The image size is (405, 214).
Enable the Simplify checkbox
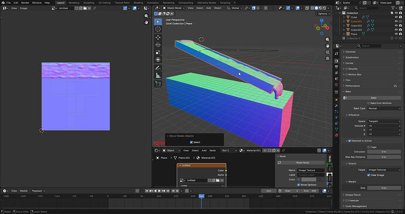tap(347, 69)
